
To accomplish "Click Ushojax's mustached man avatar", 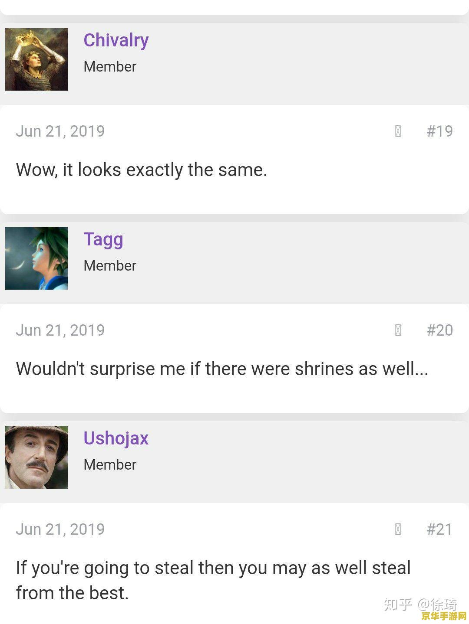I will click(36, 457).
